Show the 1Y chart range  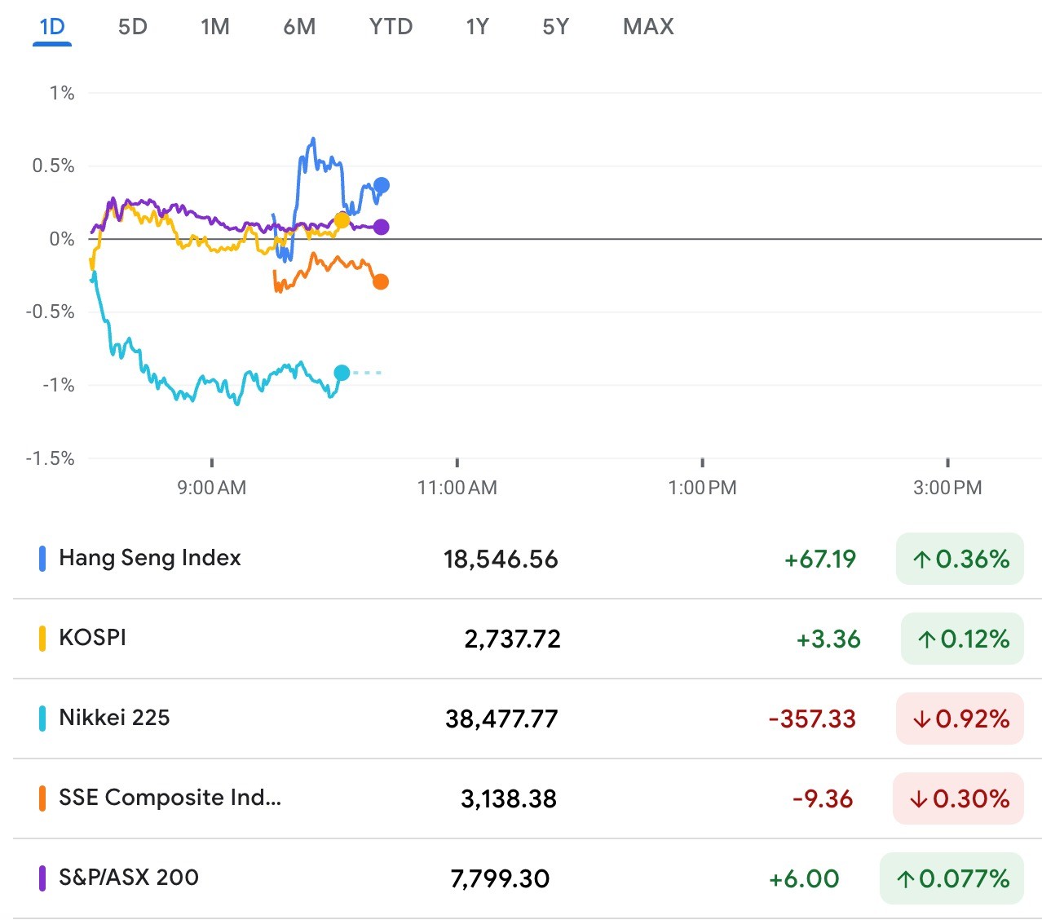point(478,27)
